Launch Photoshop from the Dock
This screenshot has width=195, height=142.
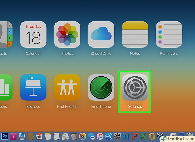coord(5,136)
